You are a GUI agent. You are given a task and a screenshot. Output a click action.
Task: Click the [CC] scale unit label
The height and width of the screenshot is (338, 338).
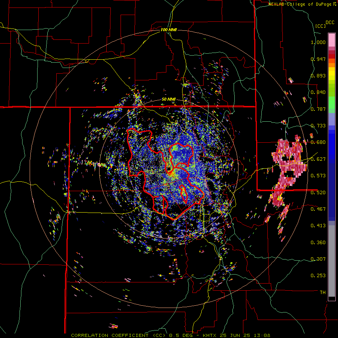[321, 26]
